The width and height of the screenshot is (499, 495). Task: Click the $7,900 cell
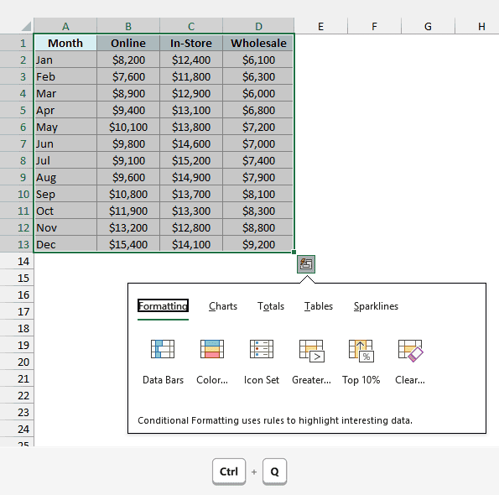(258, 177)
